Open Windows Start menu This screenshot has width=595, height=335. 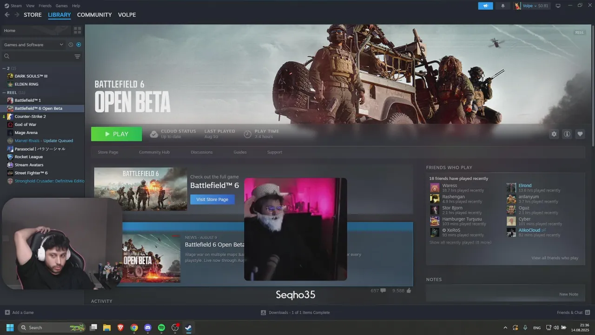point(10,328)
